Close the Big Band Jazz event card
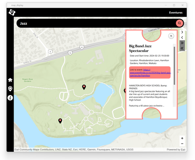195x160 pixels. tap(171, 36)
